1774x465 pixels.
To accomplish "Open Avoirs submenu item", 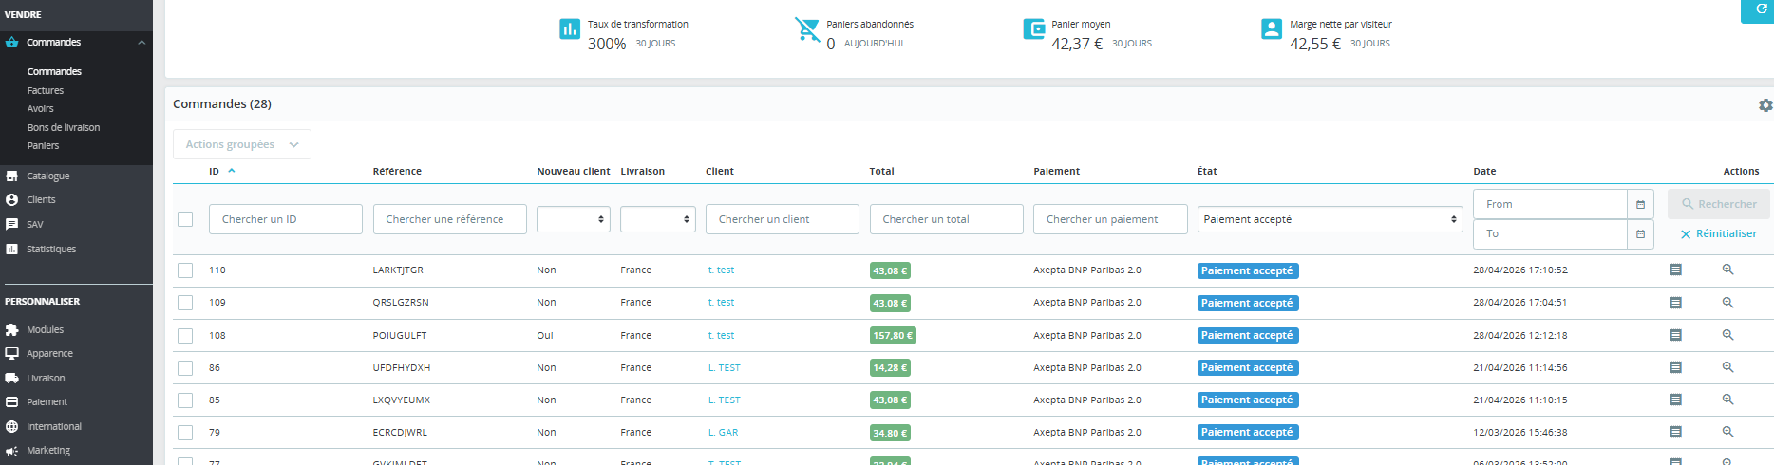I will (x=40, y=108).
